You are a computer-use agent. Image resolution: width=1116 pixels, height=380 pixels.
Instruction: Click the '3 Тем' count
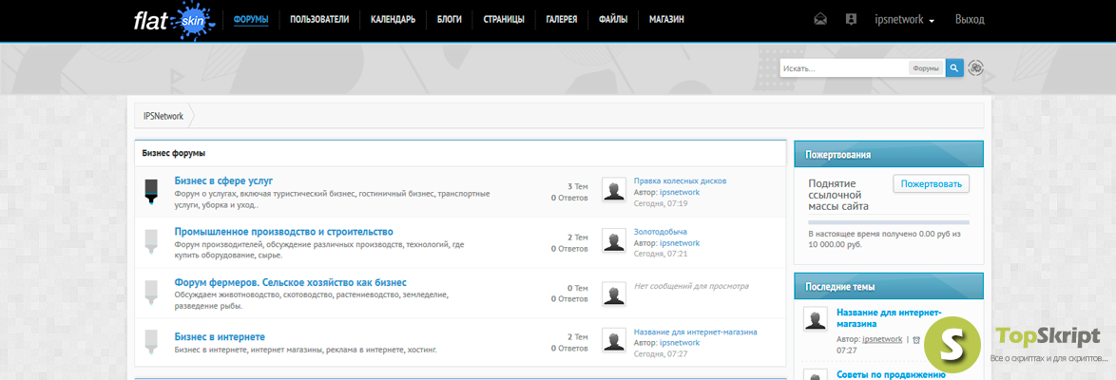click(578, 186)
